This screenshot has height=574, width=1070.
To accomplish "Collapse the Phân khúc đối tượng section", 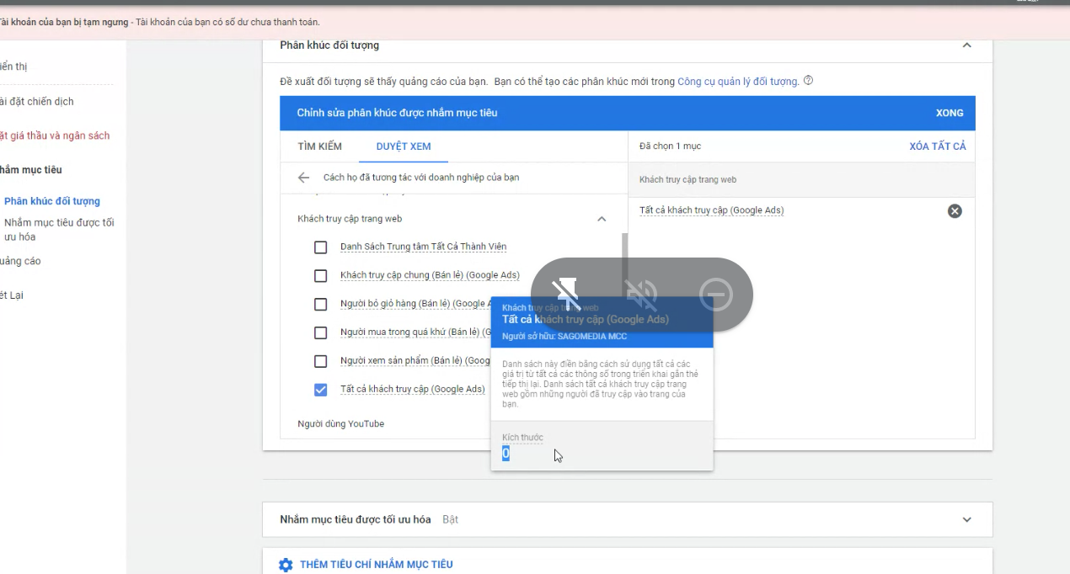I will (x=966, y=45).
